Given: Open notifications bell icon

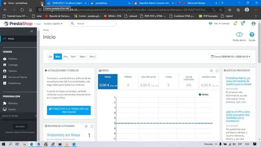Looking at the screenshot, I should [235, 24].
